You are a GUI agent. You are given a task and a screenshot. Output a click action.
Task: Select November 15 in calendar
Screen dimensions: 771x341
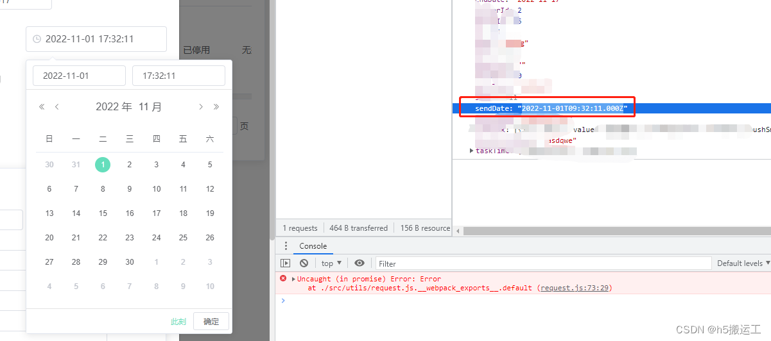(103, 213)
